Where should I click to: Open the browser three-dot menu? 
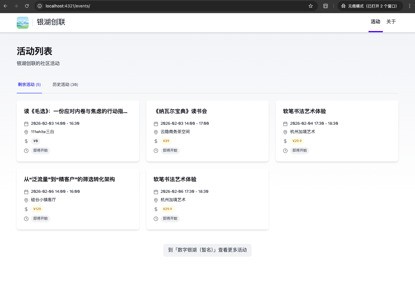409,6
